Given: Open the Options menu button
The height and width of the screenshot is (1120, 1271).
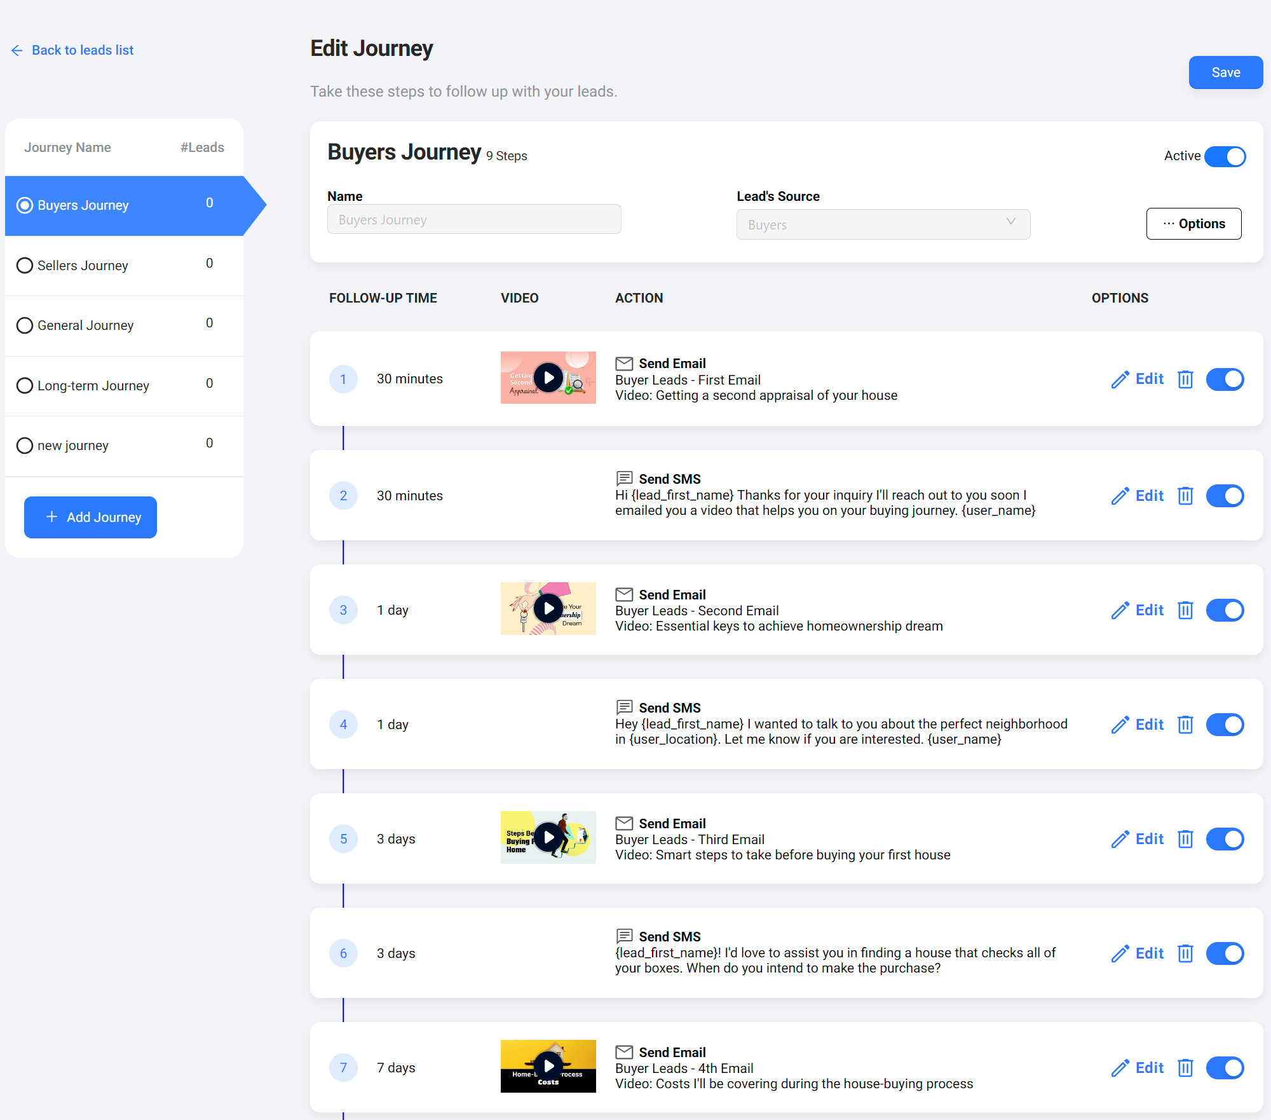Looking at the screenshot, I should pyautogui.click(x=1193, y=224).
